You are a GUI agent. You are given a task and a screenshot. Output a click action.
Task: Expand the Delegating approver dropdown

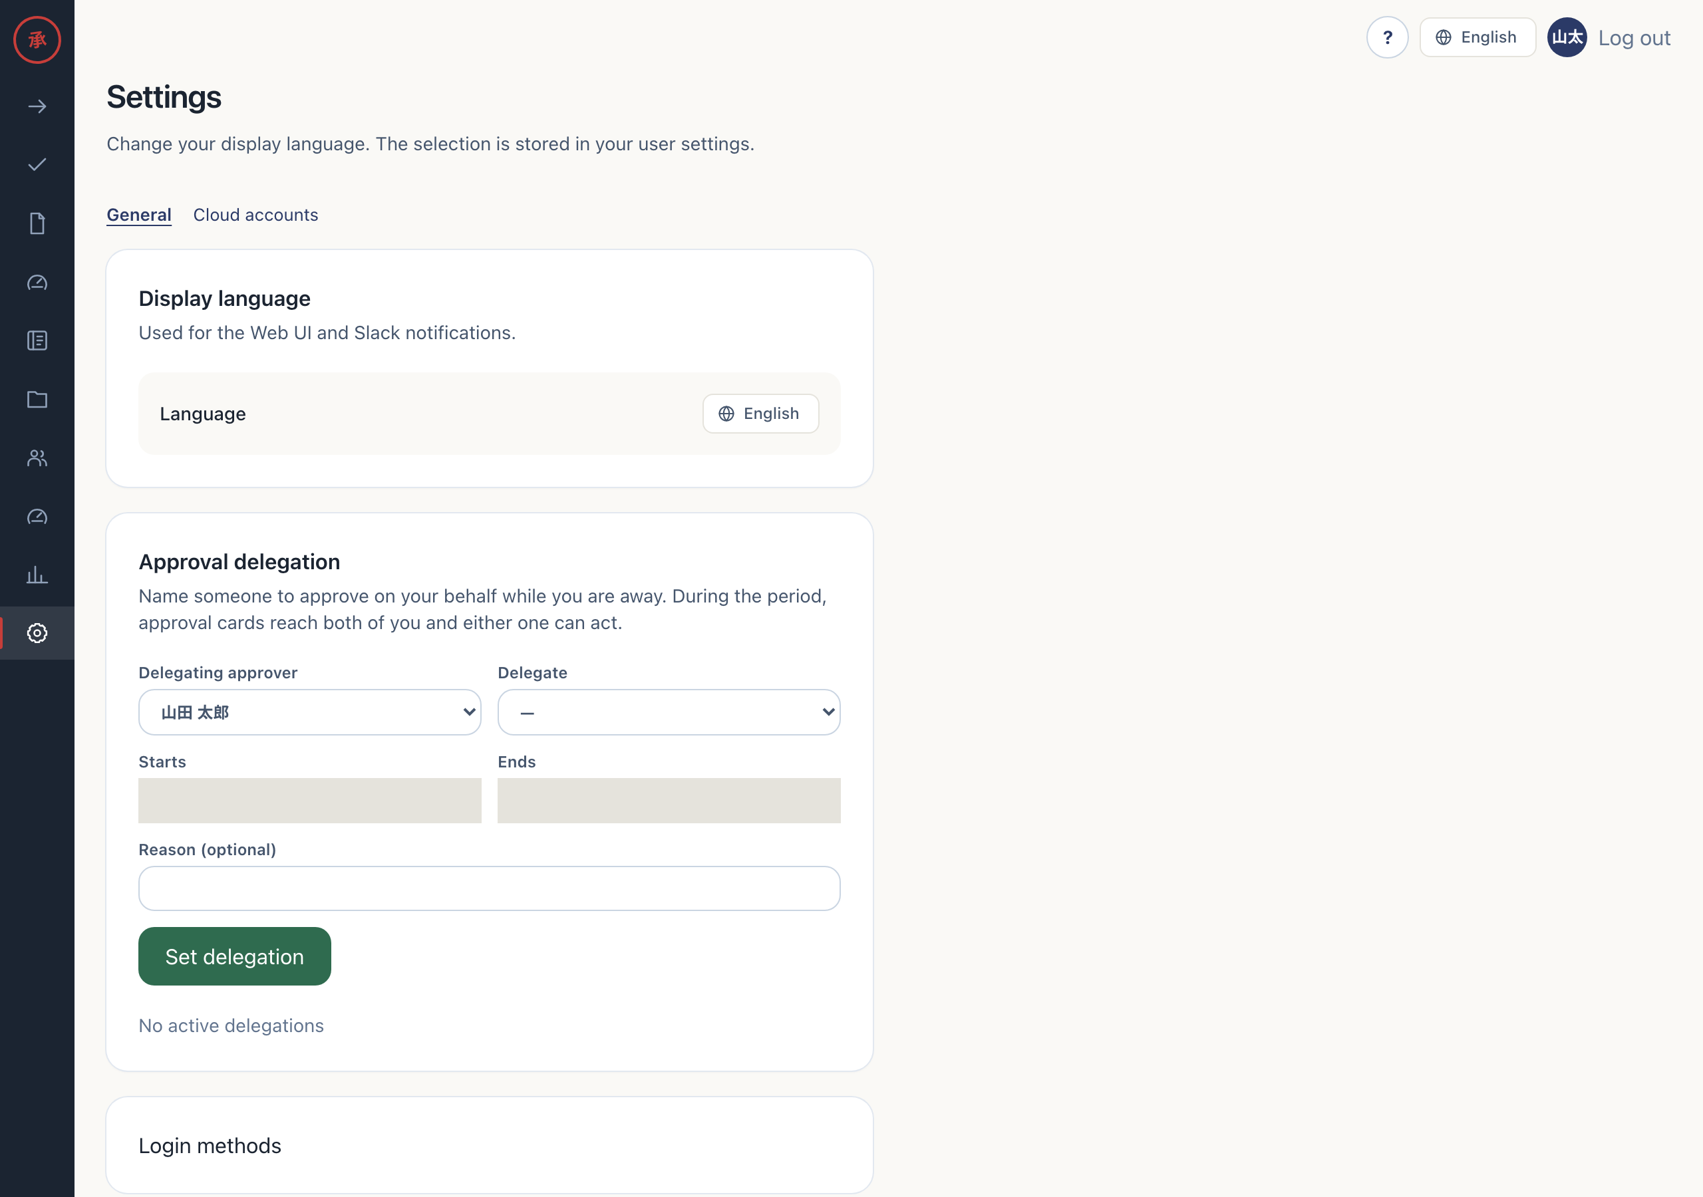click(310, 712)
